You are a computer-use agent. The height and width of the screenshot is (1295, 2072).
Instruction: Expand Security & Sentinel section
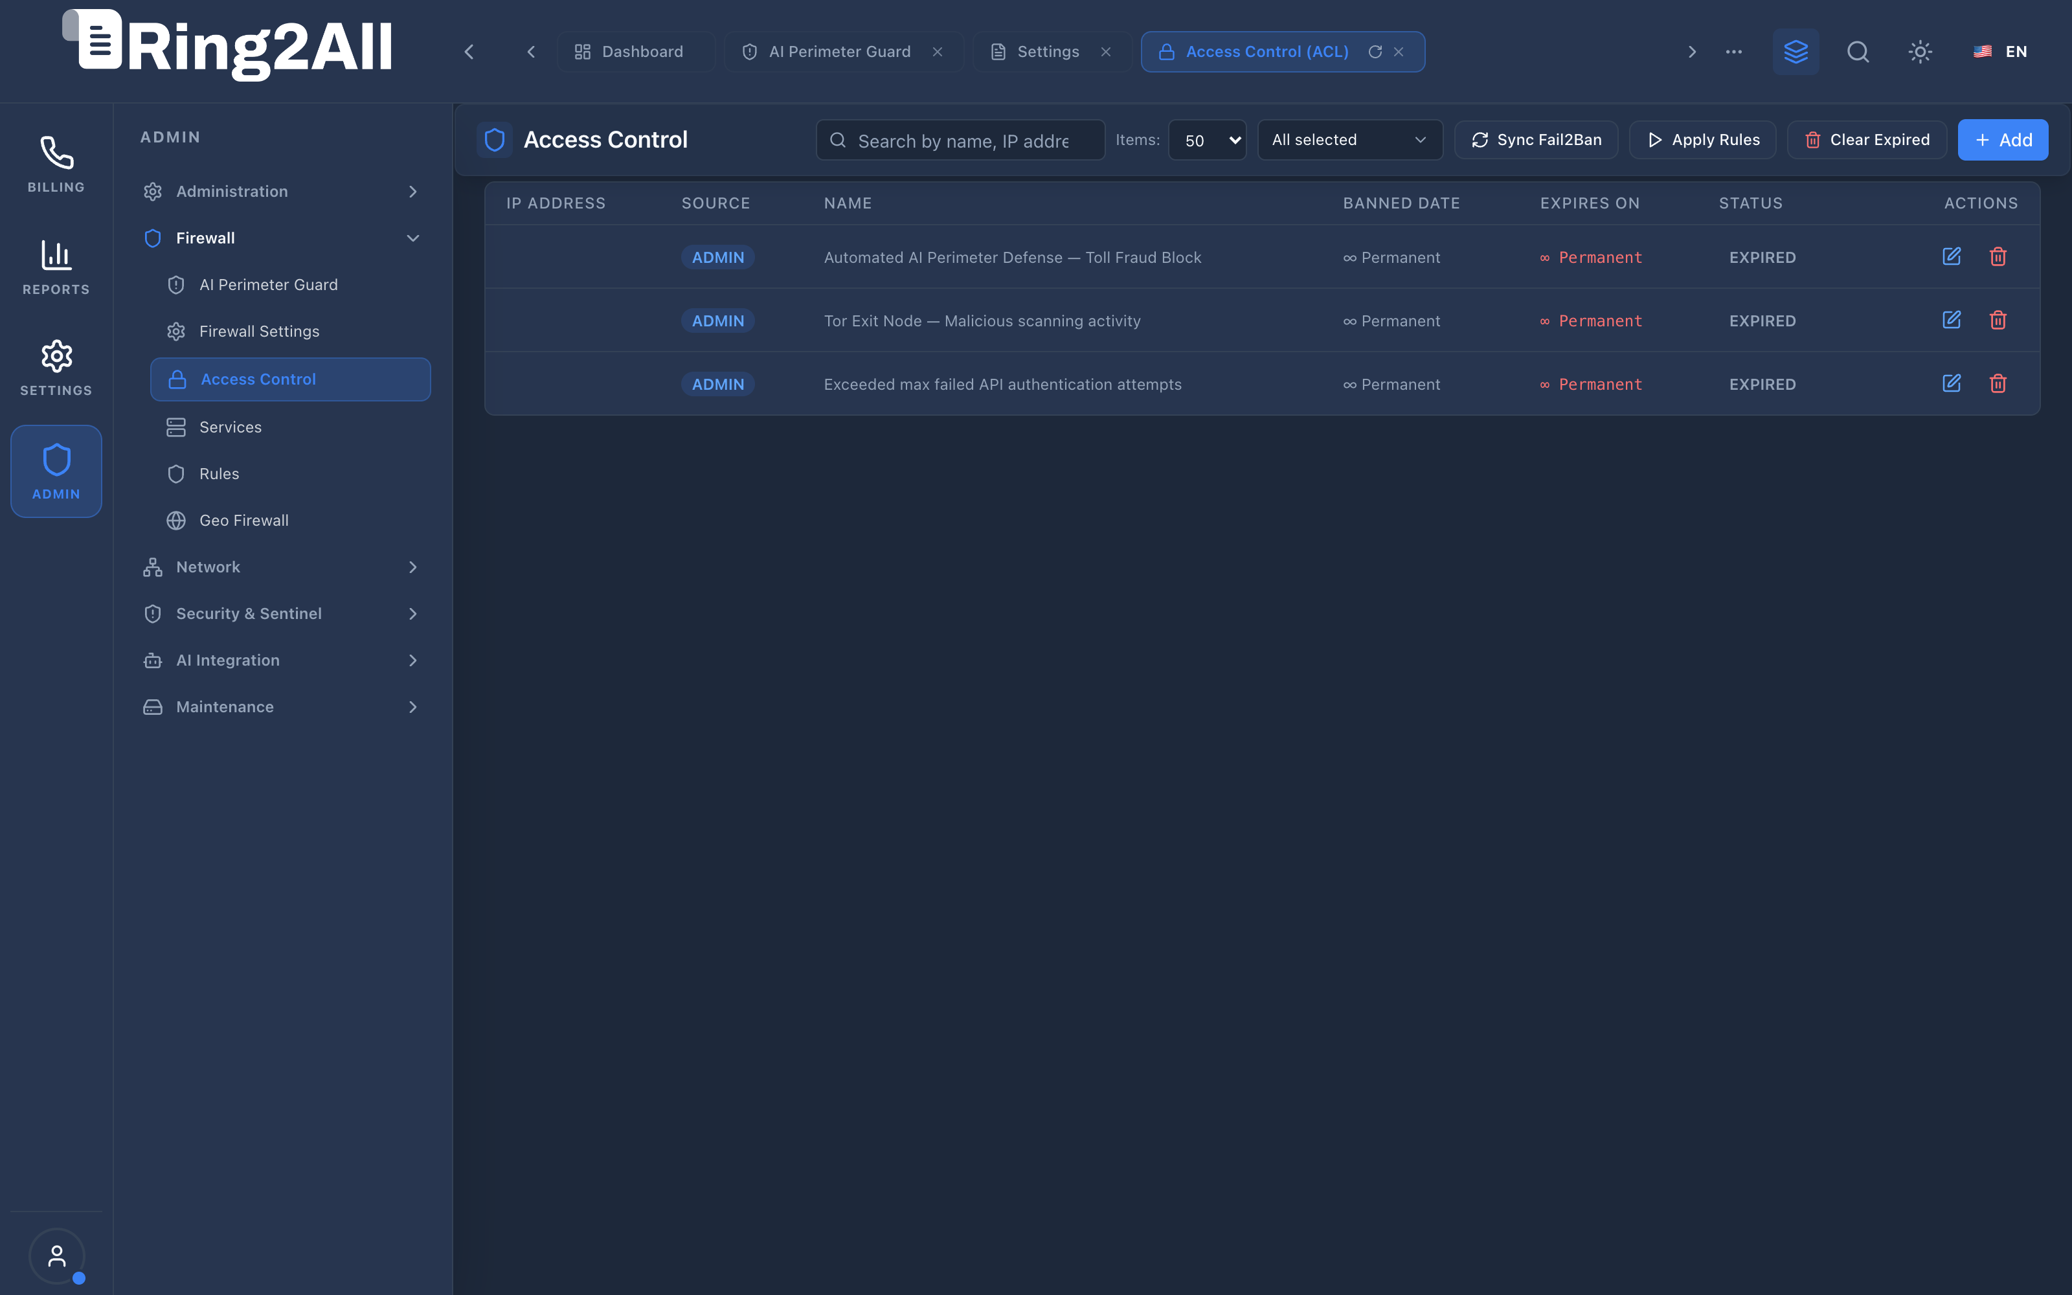[x=282, y=613]
